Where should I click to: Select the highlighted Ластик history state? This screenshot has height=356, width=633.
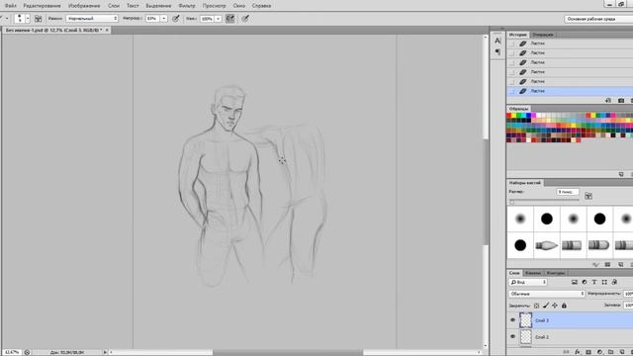coord(570,91)
